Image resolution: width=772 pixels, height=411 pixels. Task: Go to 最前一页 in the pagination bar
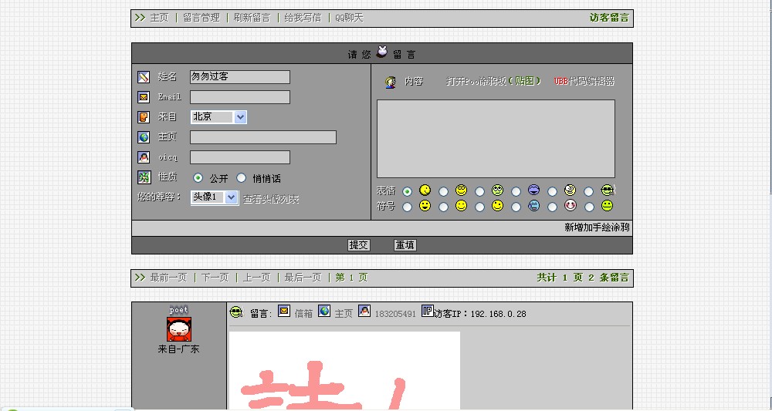tap(168, 278)
